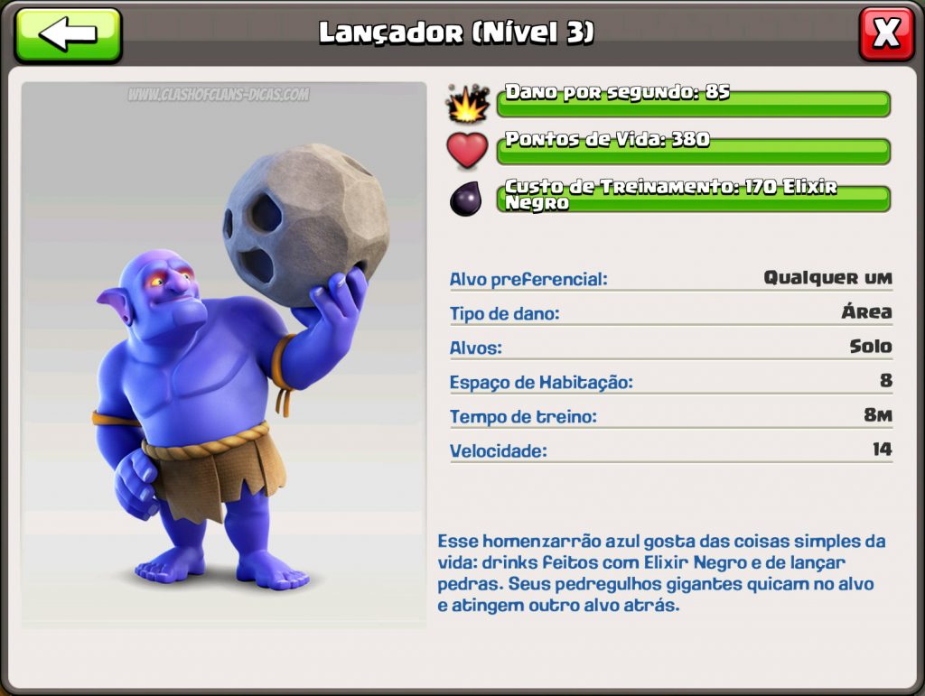Image resolution: width=925 pixels, height=696 pixels.
Task: Select the Alvo preferencial row
Action: point(671,278)
